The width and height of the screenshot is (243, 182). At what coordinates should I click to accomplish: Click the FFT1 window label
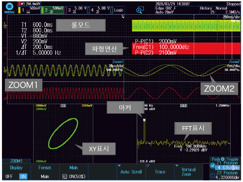pos(183,106)
